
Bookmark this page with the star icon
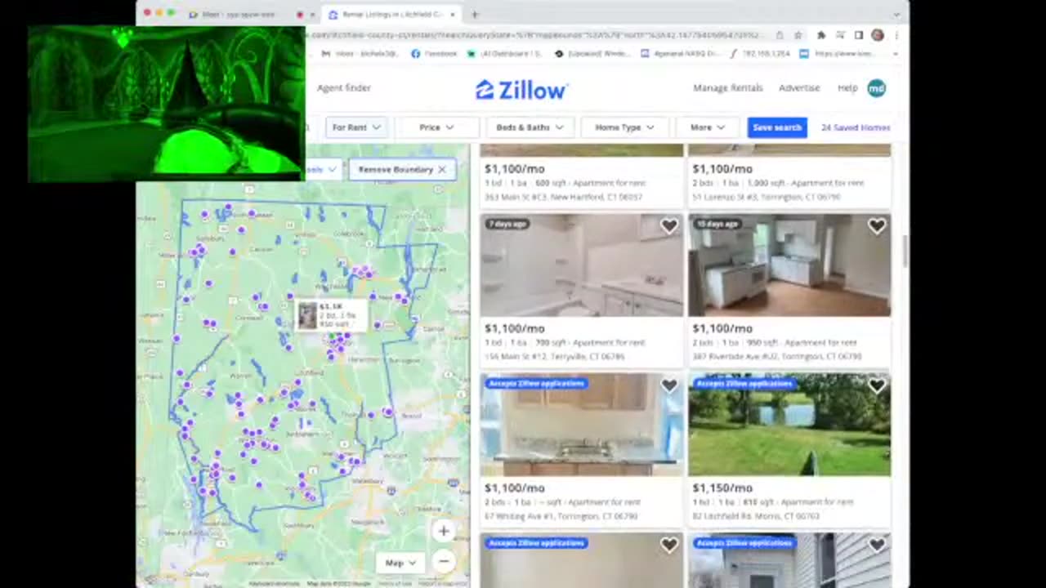798,35
